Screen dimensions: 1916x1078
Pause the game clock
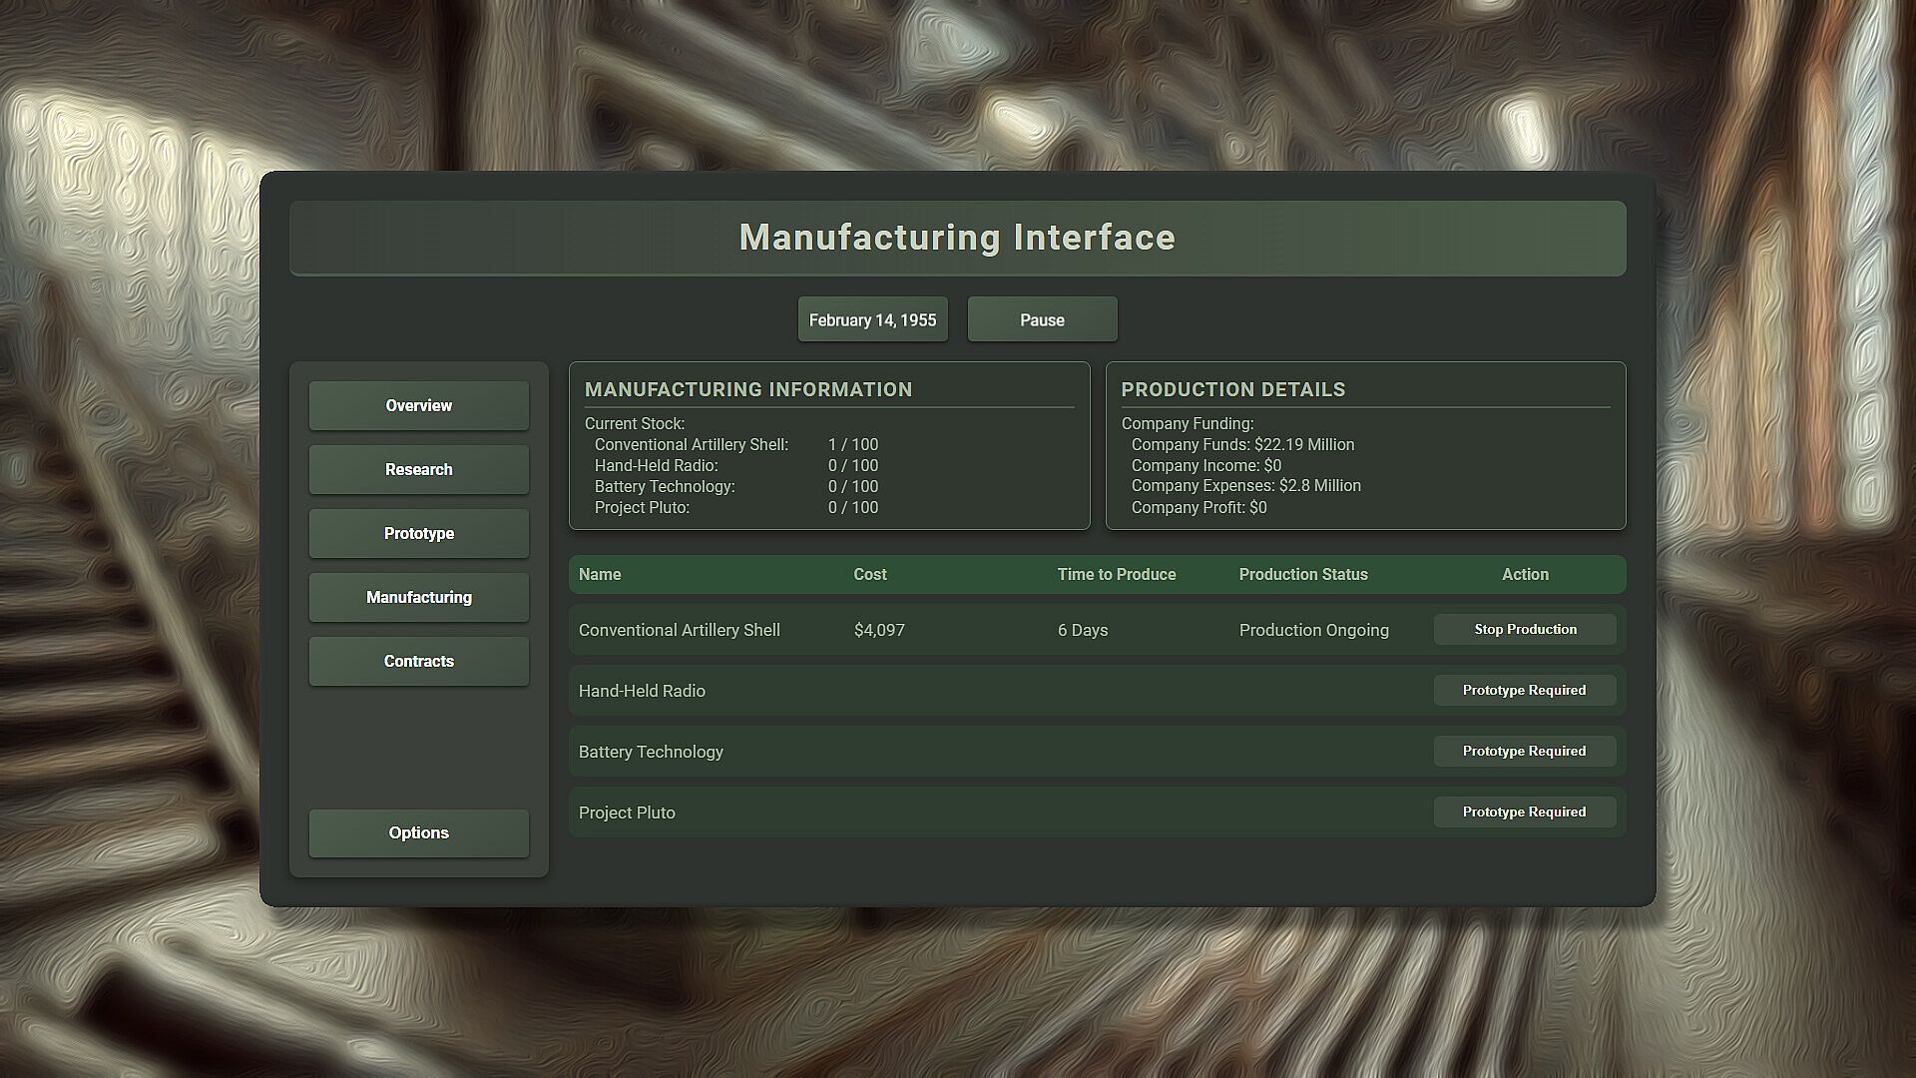point(1042,319)
